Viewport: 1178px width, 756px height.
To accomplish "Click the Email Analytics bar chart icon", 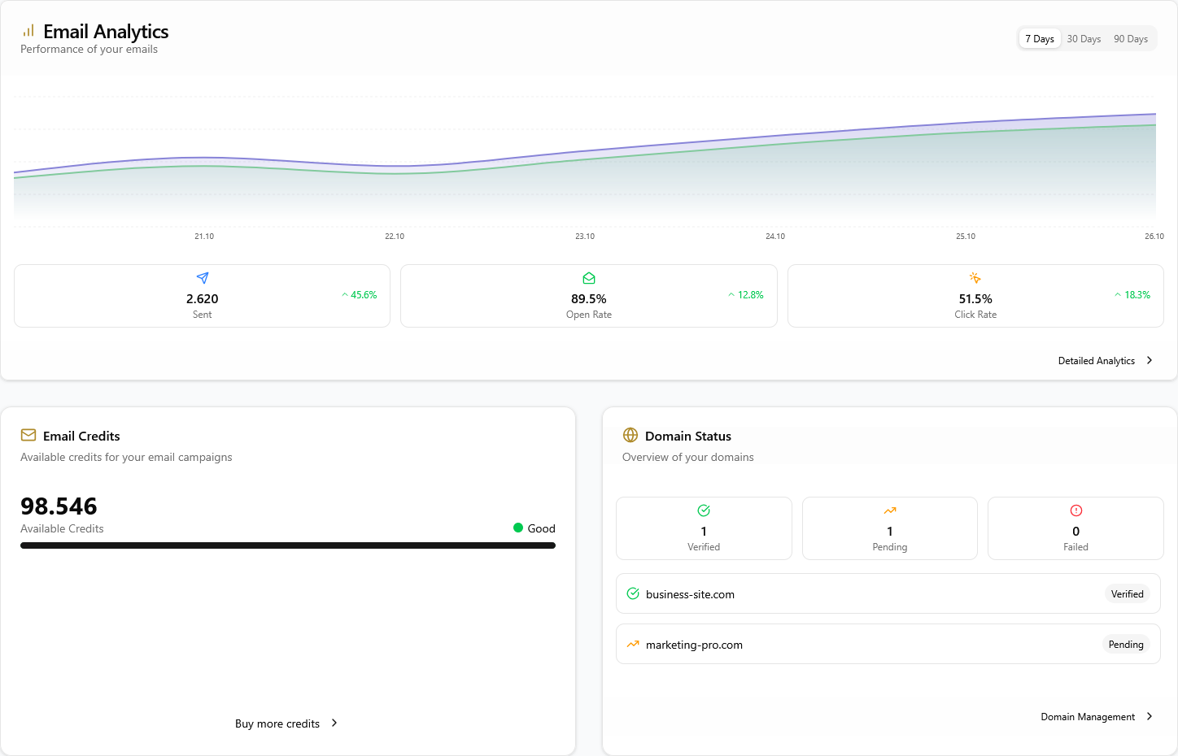I will [28, 31].
